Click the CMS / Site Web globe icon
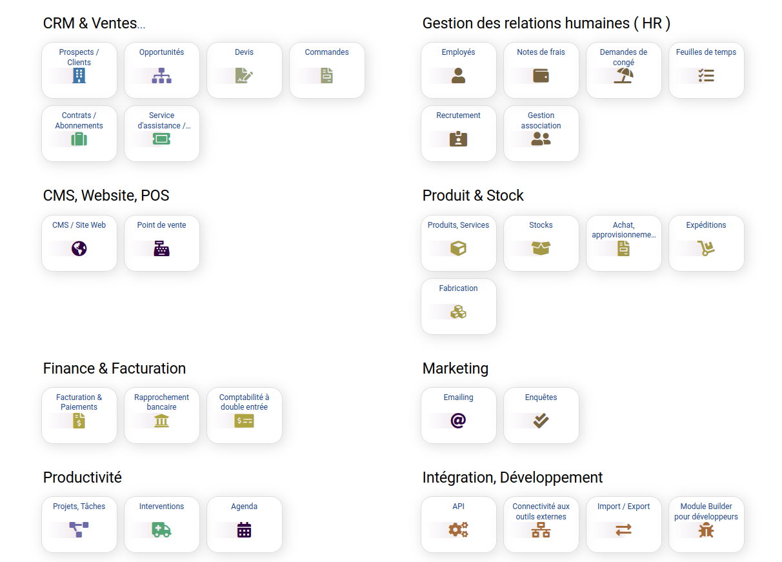Viewport: 782px width, 562px height. coord(79,248)
